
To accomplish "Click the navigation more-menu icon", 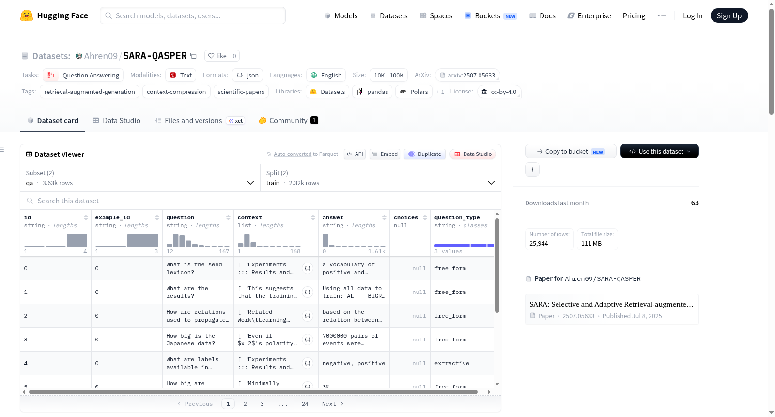I will [x=661, y=15].
